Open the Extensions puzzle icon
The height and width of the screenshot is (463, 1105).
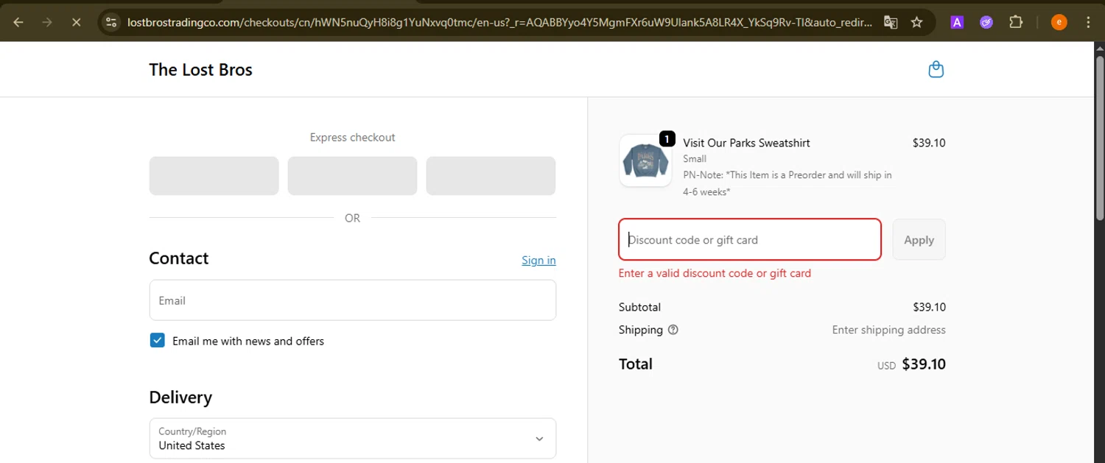(x=1016, y=22)
